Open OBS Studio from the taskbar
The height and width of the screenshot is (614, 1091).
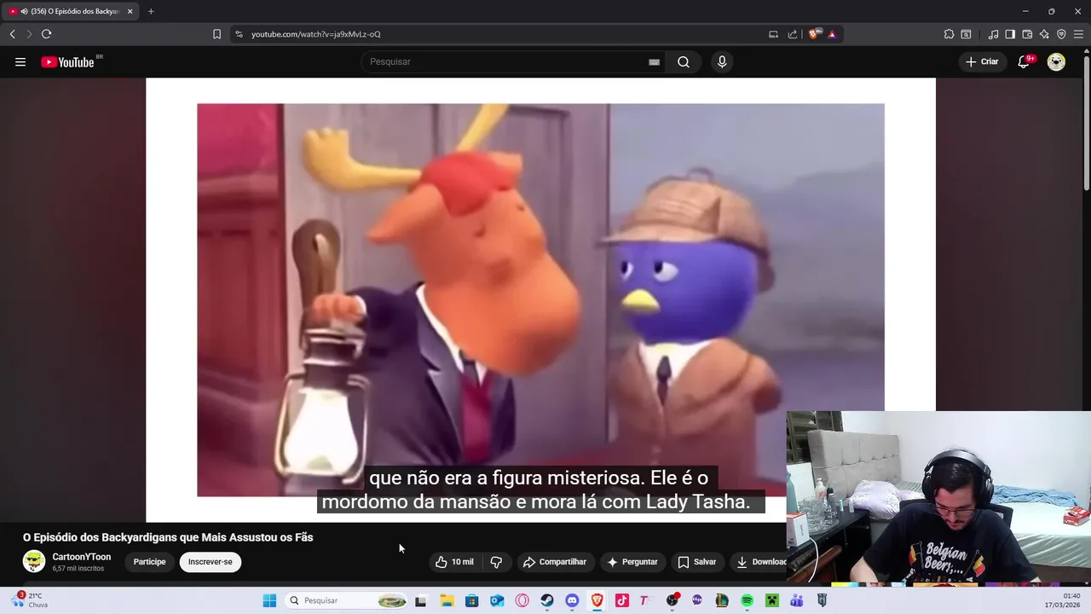pyautogui.click(x=672, y=600)
